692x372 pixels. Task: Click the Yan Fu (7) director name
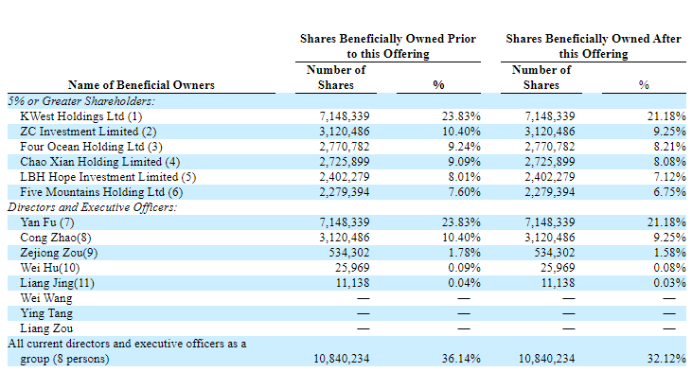coord(47,222)
